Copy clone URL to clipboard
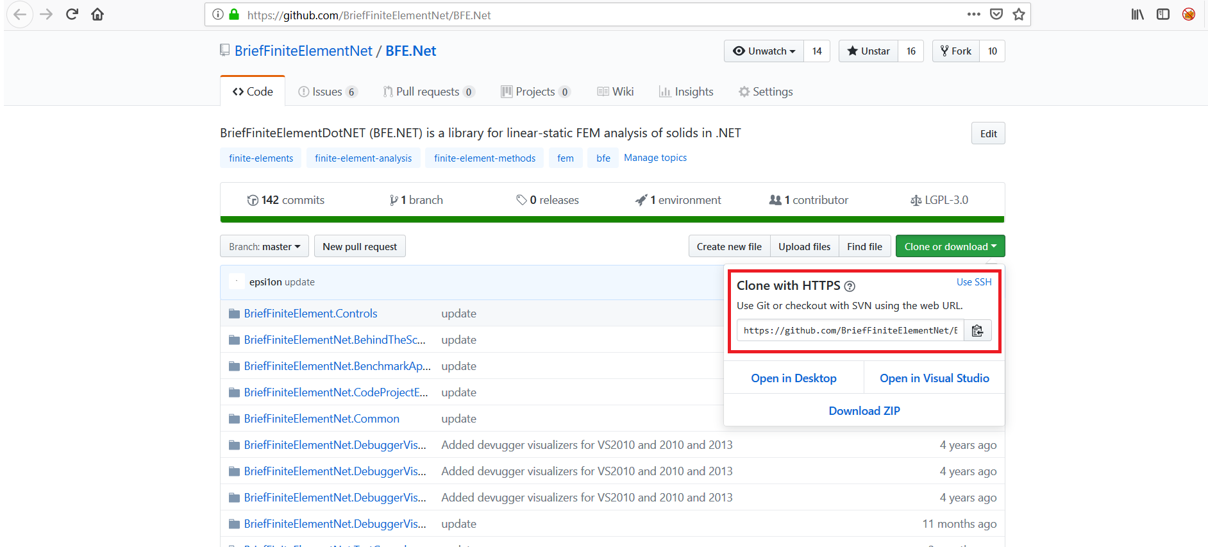The image size is (1208, 547). point(978,330)
